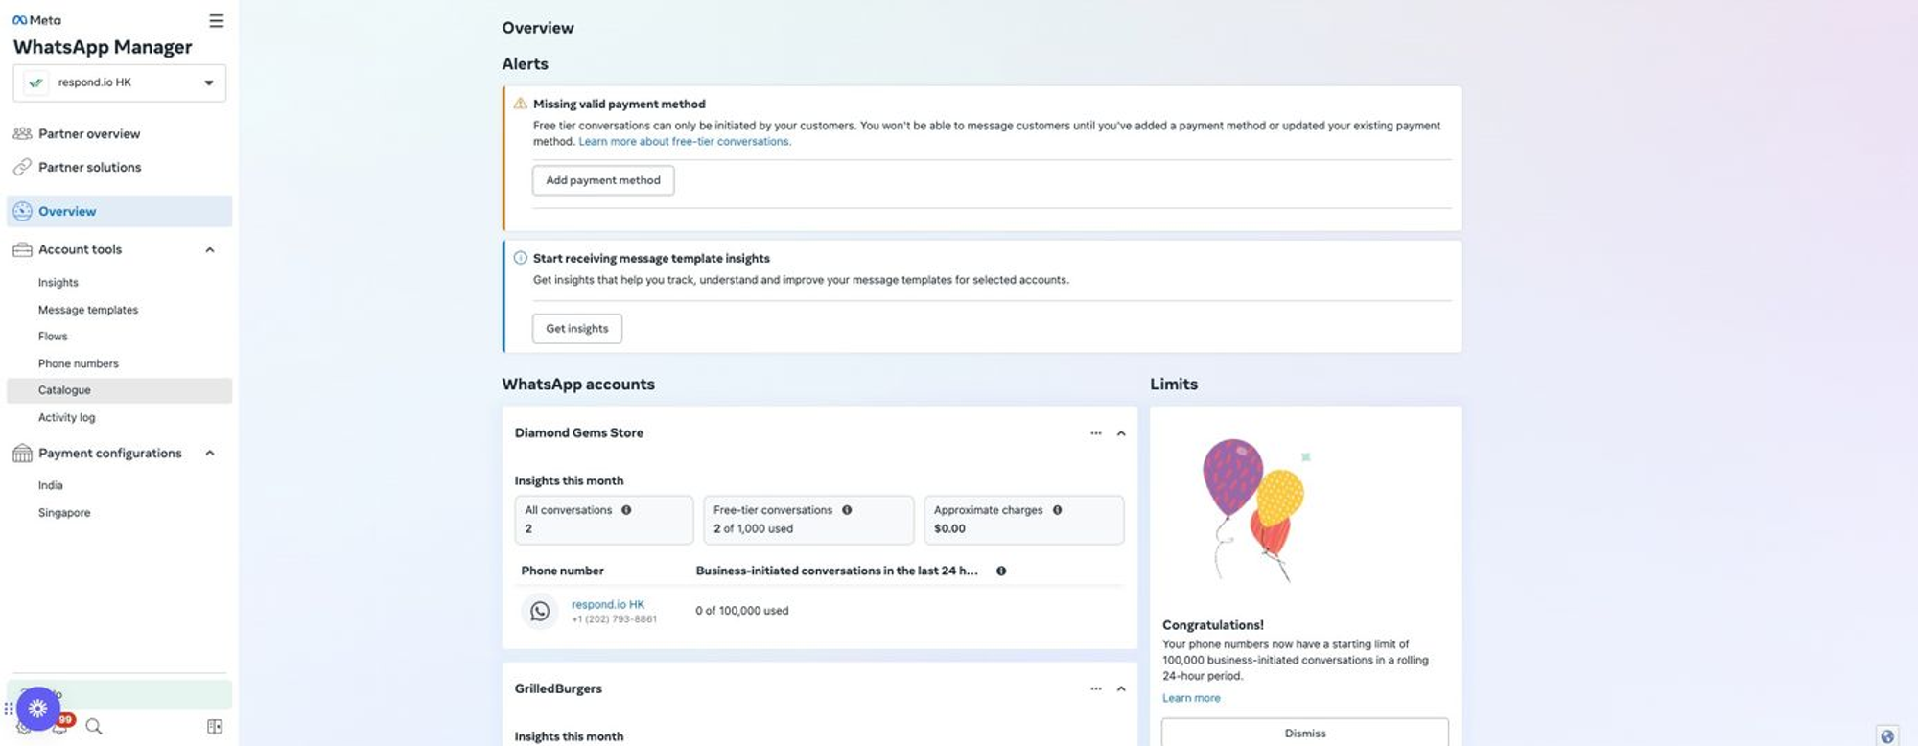
Task: Collapse the Diamond Gems Store card
Action: 1121,433
